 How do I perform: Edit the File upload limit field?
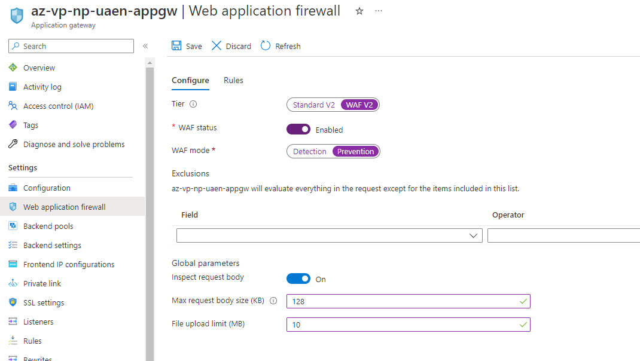click(408, 325)
